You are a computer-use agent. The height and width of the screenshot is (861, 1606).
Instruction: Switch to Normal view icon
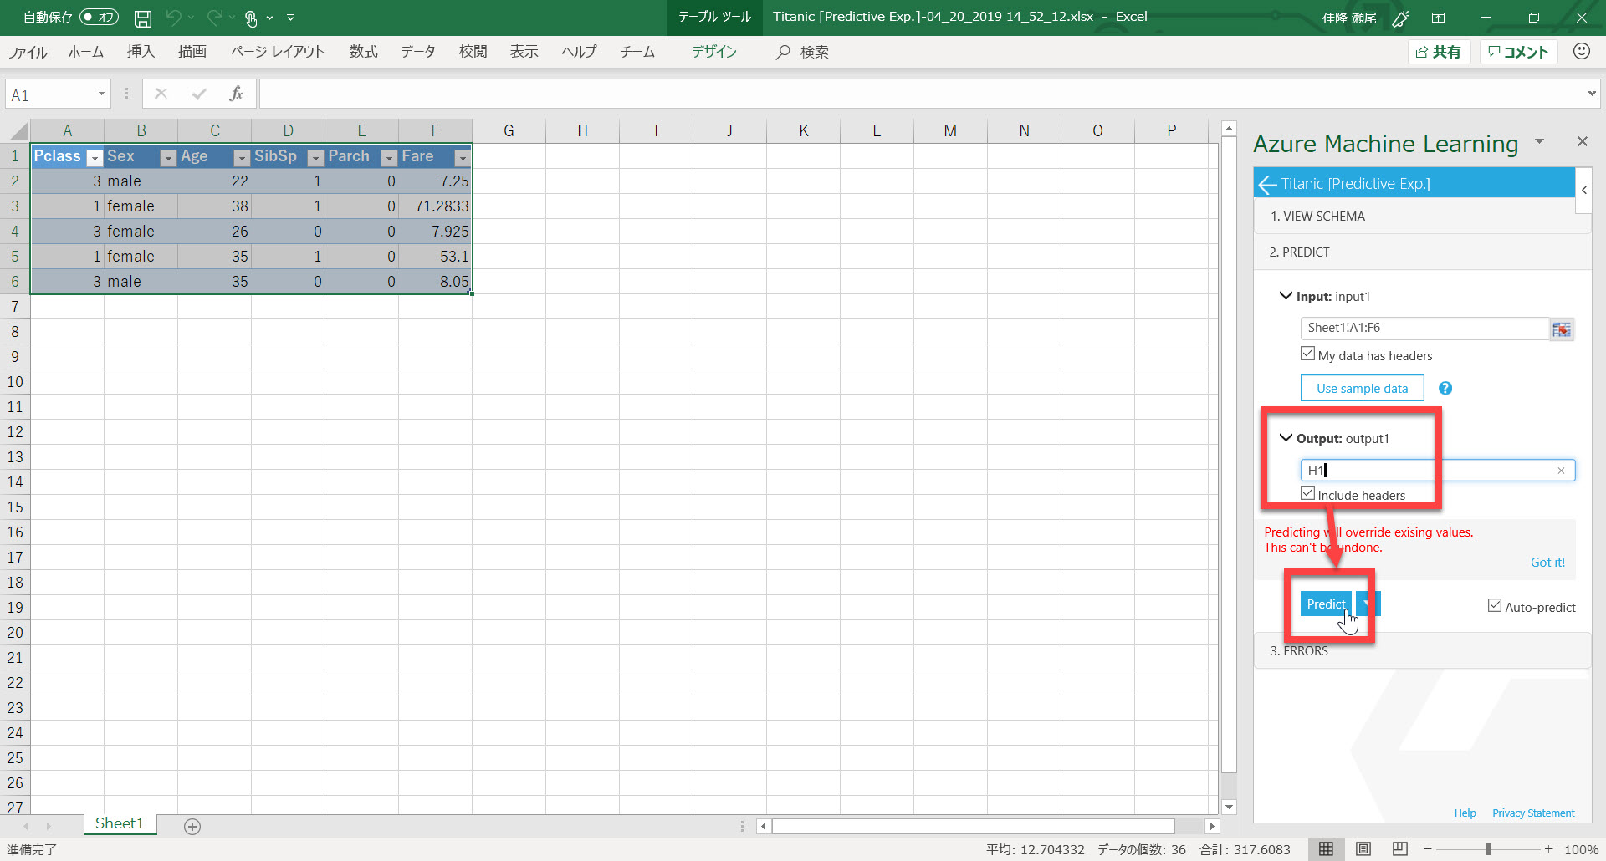[1327, 849]
